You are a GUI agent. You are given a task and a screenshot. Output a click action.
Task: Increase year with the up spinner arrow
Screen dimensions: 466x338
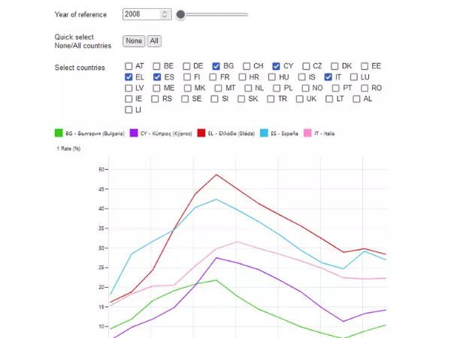coord(165,12)
